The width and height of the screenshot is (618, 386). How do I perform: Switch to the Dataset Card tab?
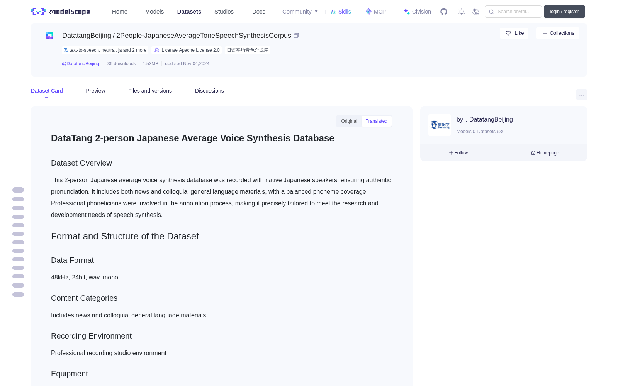(47, 91)
